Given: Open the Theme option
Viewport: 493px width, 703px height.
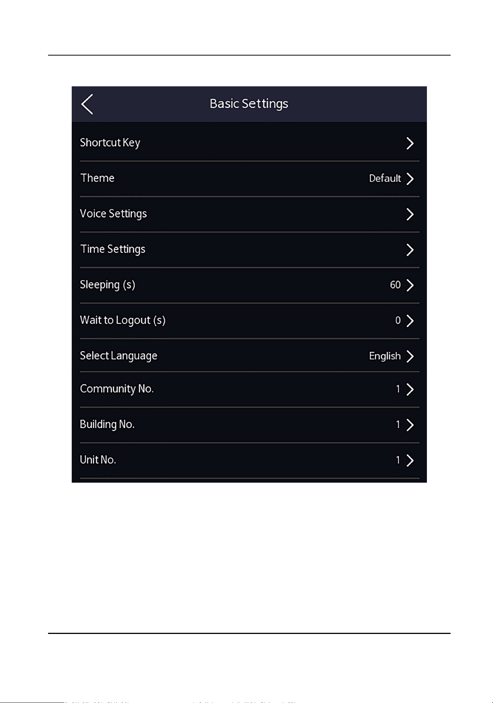Looking at the screenshot, I should pos(249,179).
